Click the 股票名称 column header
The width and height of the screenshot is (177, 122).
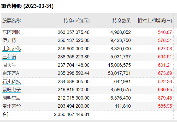[x=11, y=21]
